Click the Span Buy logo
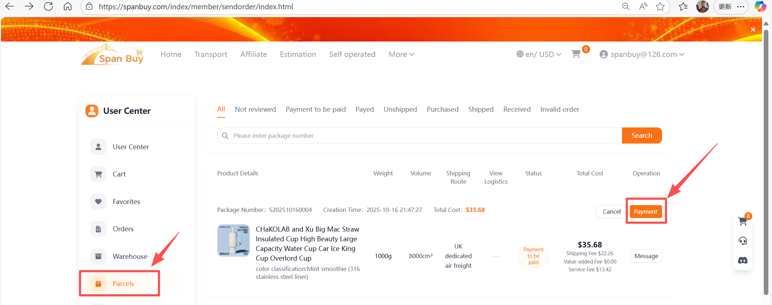The image size is (772, 305). click(112, 55)
